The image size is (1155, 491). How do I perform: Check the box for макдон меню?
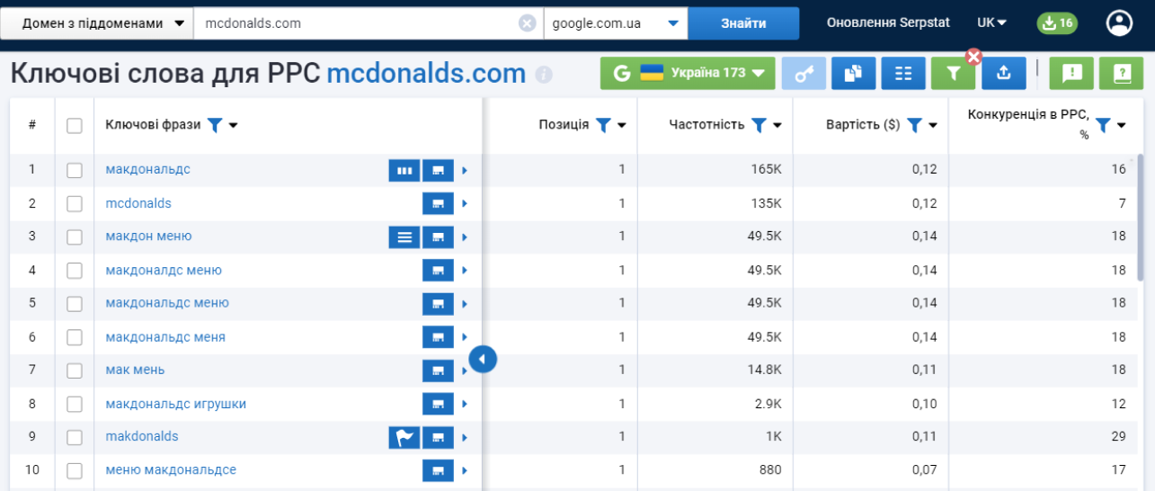(x=75, y=237)
